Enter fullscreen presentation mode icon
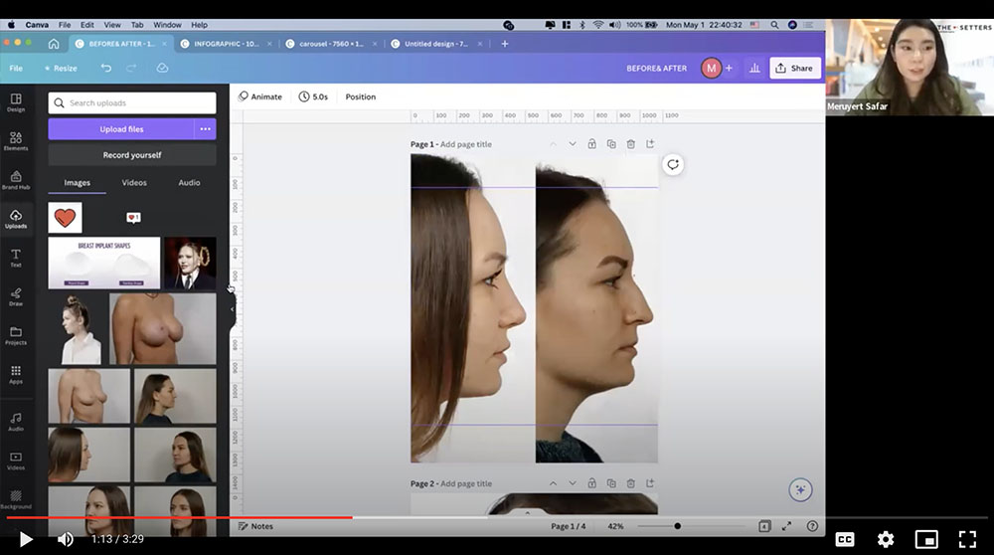The image size is (994, 555). (786, 526)
